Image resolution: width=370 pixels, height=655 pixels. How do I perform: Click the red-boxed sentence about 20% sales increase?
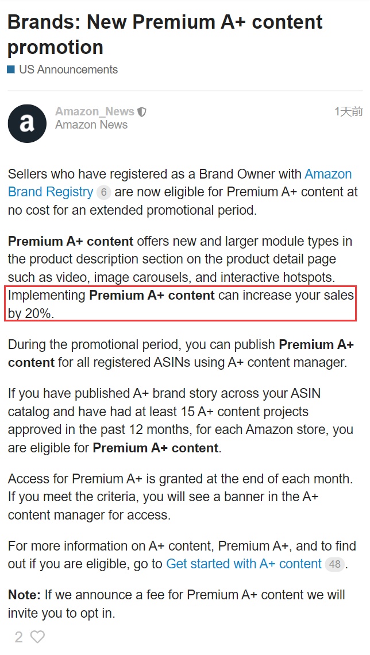point(180,304)
